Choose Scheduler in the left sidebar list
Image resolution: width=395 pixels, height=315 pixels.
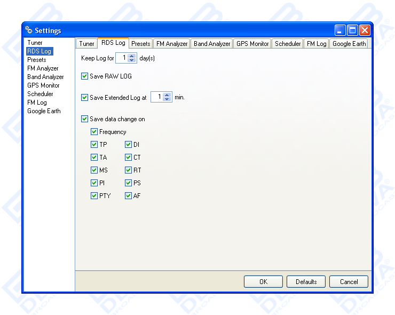[x=40, y=94]
